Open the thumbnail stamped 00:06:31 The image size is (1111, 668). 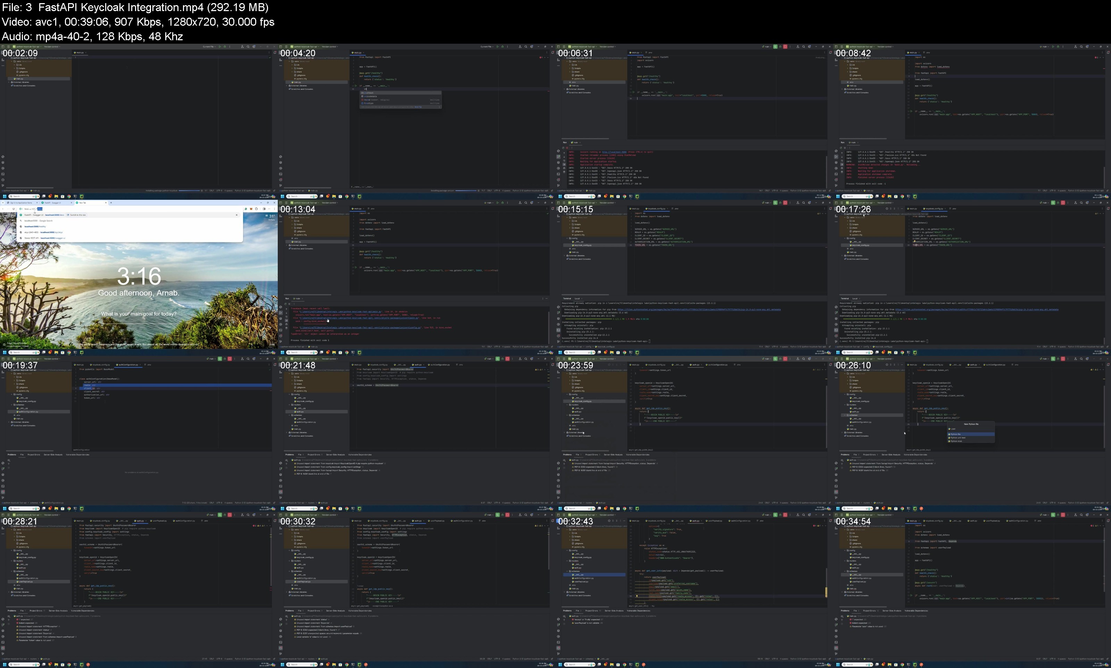[694, 121]
